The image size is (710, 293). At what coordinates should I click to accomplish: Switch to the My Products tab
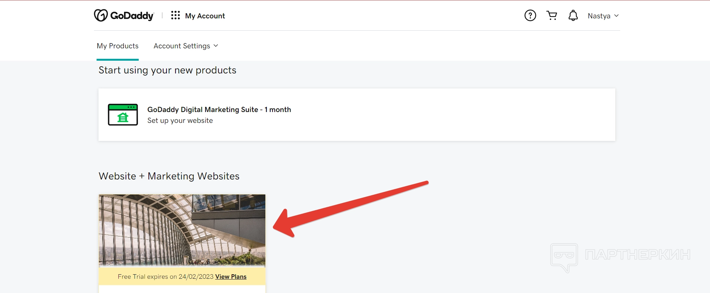pos(118,46)
